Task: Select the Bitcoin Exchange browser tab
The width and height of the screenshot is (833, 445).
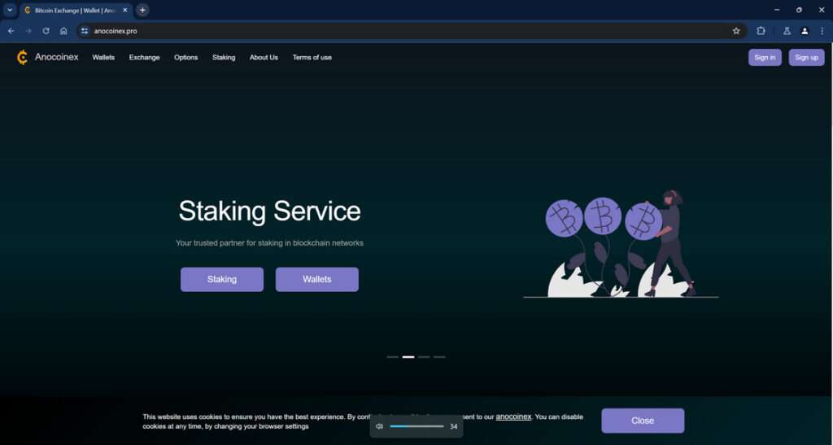Action: 76,10
